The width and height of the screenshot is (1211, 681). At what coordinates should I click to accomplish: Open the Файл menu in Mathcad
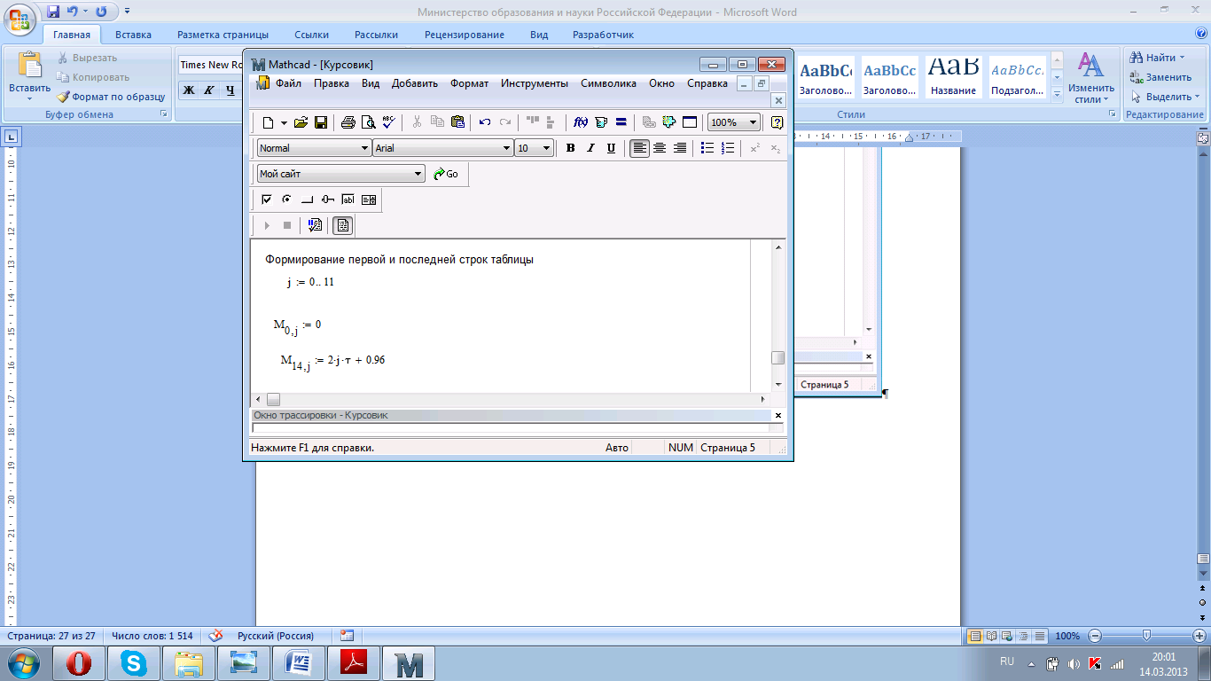(x=288, y=83)
